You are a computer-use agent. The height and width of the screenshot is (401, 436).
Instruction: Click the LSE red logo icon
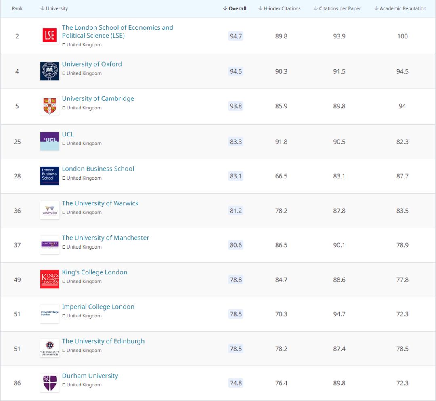click(x=49, y=36)
